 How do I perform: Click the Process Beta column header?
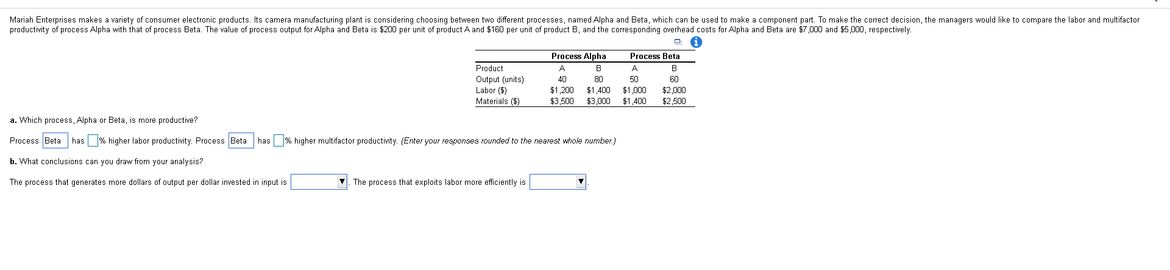pyautogui.click(x=654, y=56)
